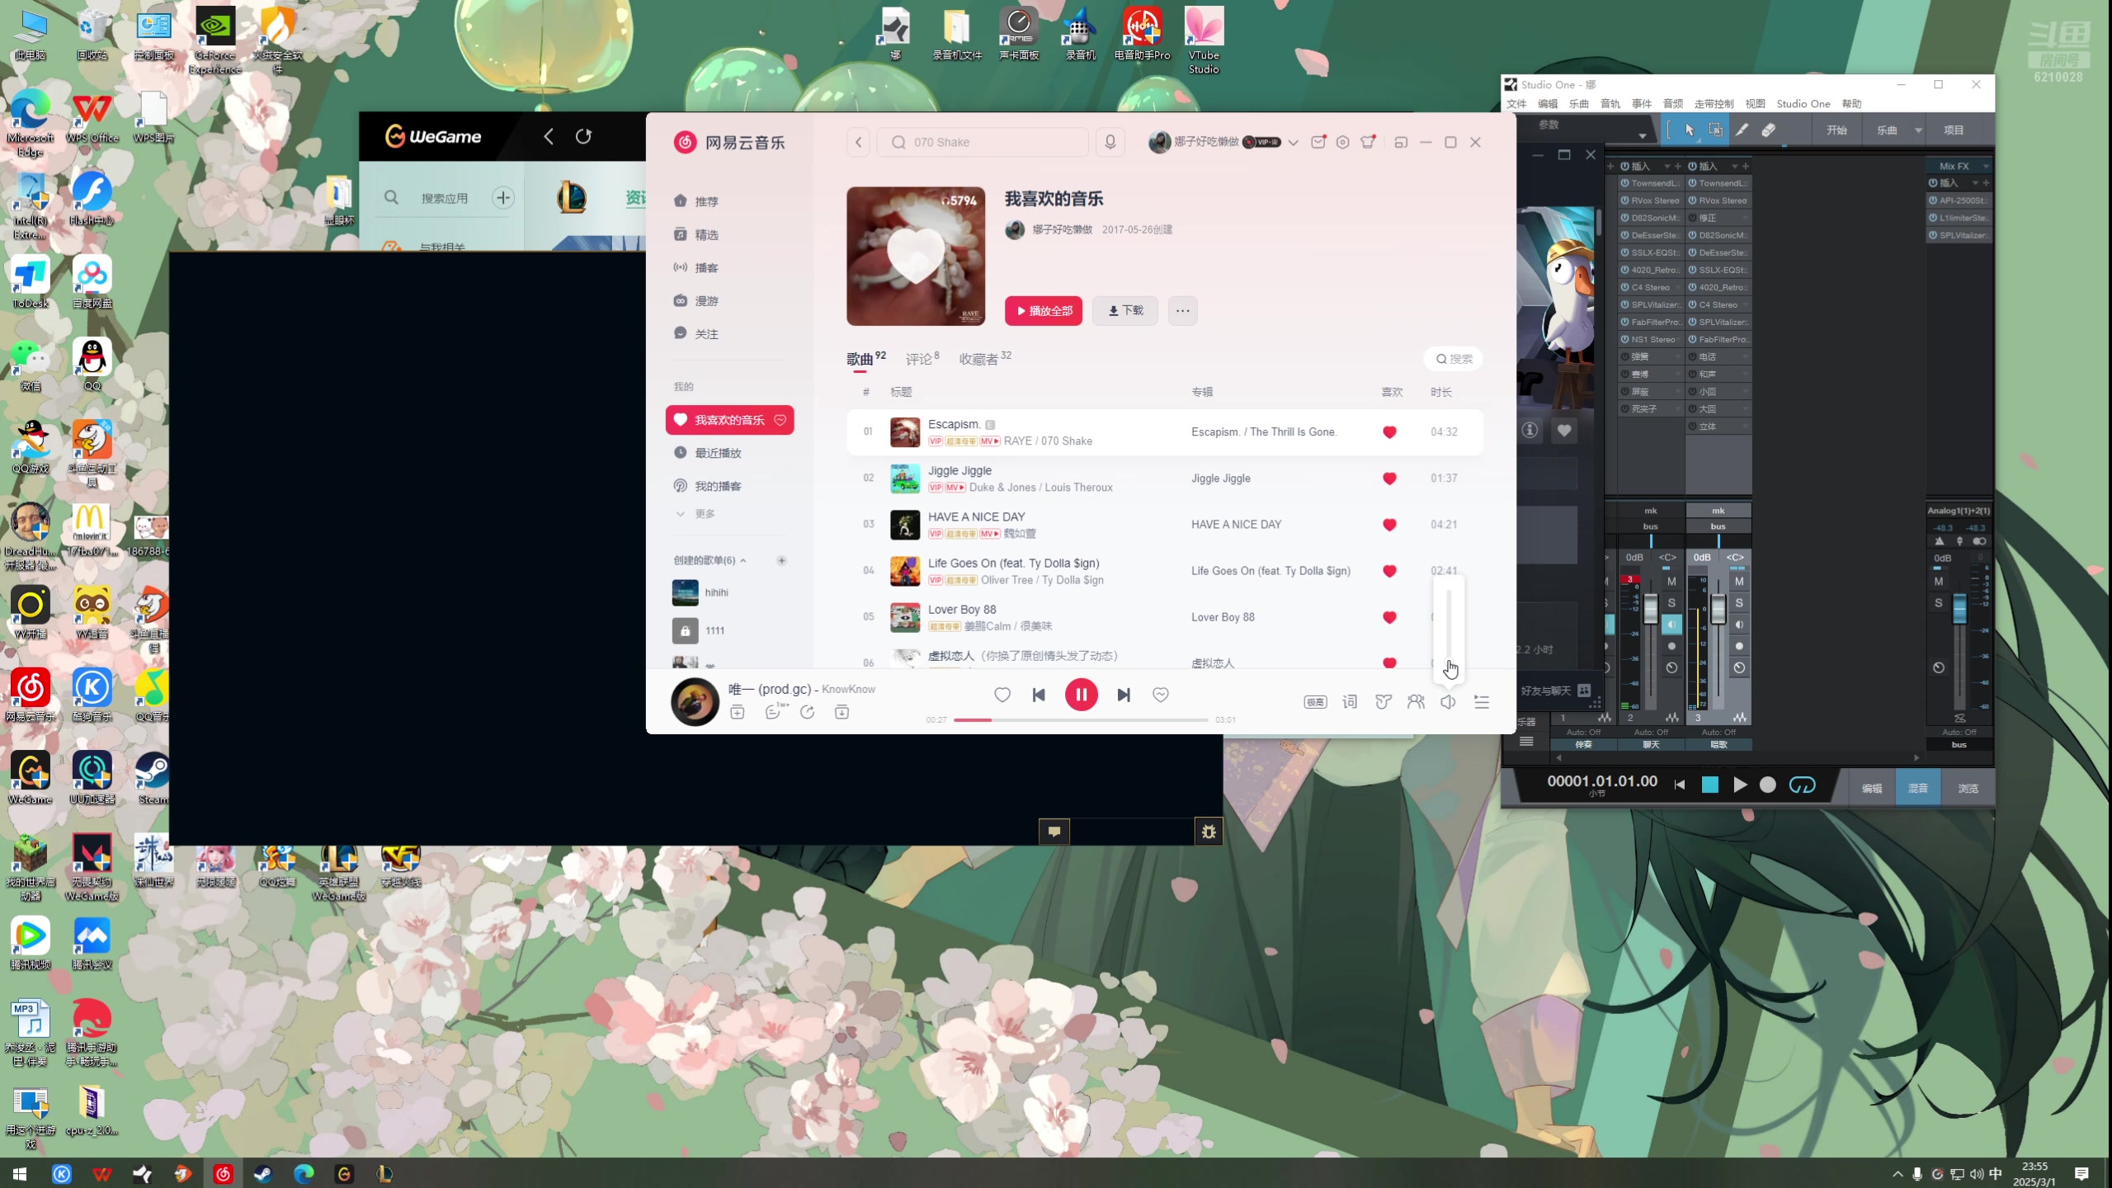
Task: Switch to the 评论 tab
Action: click(x=922, y=359)
